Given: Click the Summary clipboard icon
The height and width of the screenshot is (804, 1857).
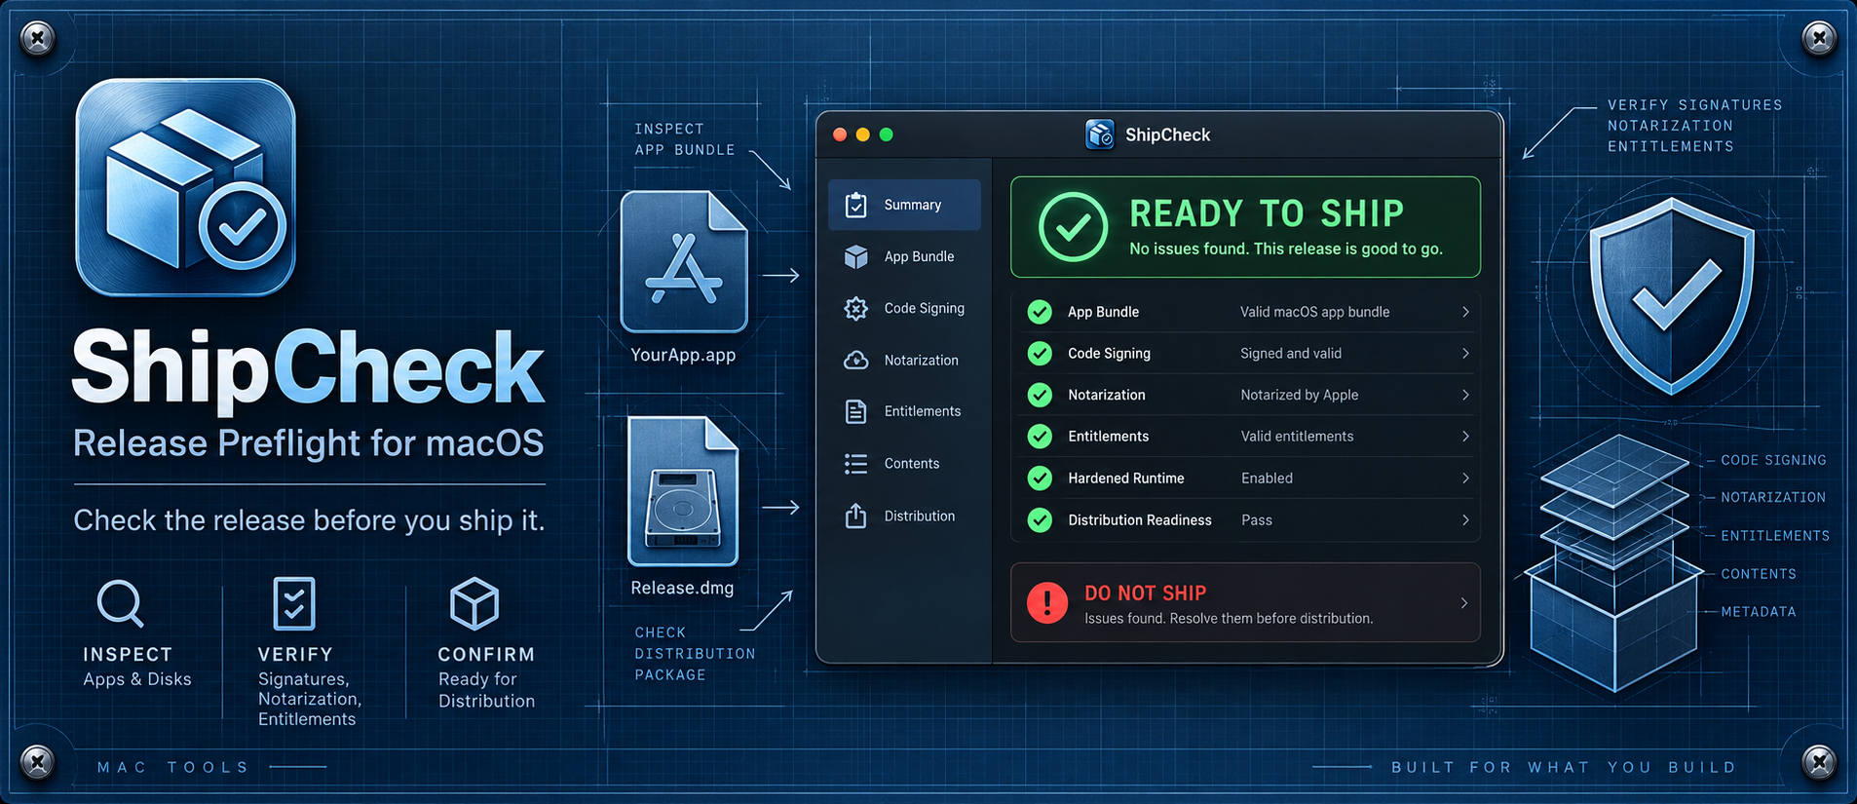Looking at the screenshot, I should point(855,205).
